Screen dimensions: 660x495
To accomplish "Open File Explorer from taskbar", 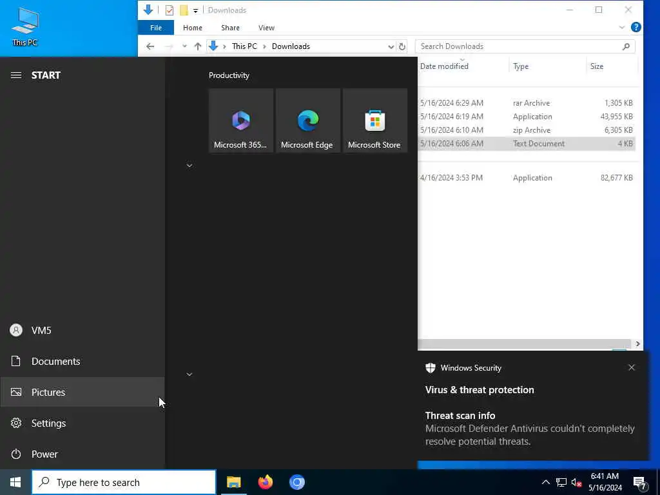I will tap(233, 482).
